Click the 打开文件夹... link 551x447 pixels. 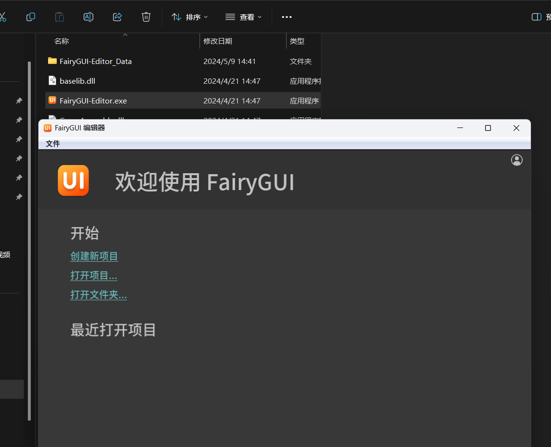tap(99, 294)
